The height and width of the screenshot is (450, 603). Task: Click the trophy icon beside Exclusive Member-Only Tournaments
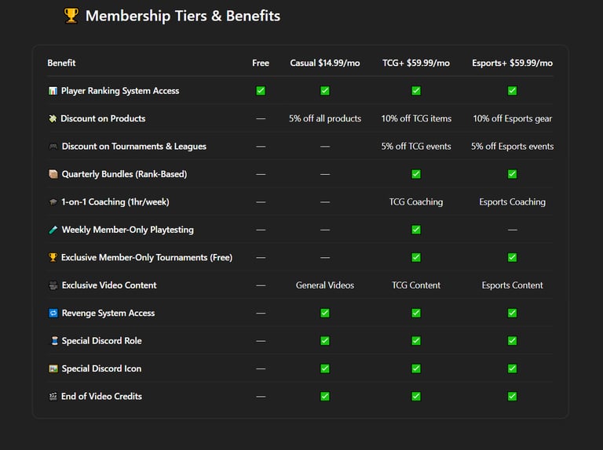point(53,258)
